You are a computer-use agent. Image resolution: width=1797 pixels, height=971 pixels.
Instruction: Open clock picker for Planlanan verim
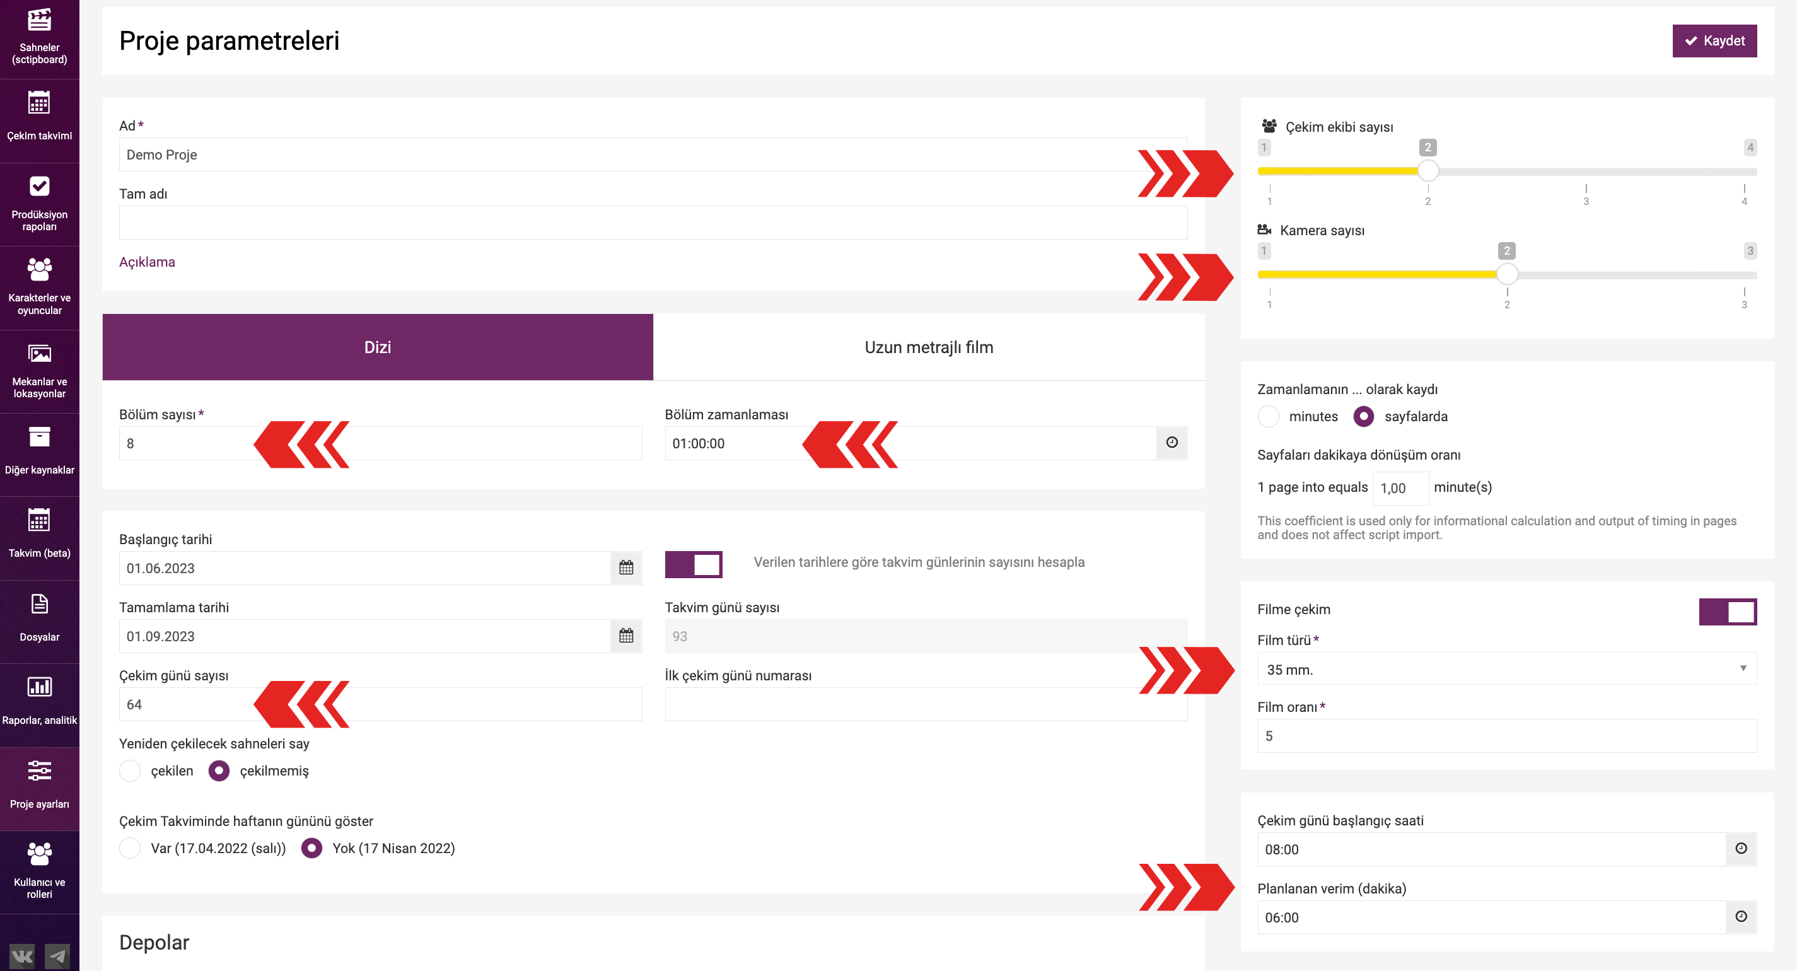(1740, 917)
